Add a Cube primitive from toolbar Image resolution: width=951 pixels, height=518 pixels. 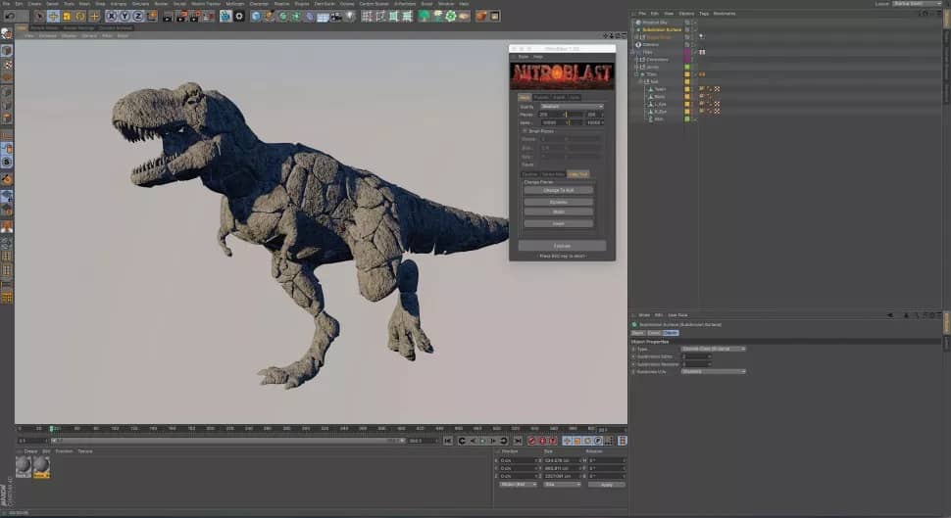pyautogui.click(x=256, y=17)
